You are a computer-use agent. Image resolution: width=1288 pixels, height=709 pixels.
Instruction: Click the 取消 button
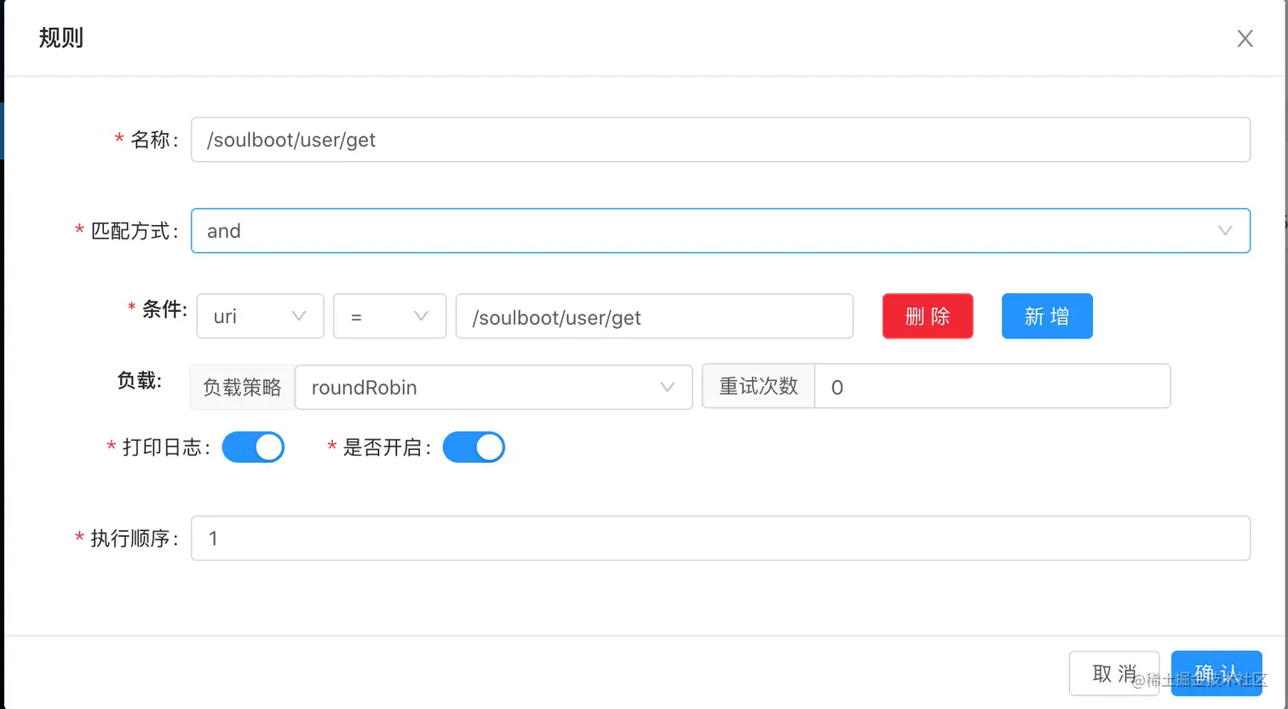[1114, 673]
